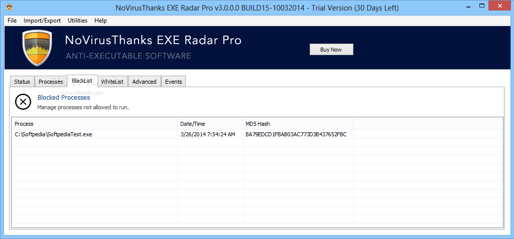514x239 pixels.
Task: Switch to the Status tab
Action: (x=22, y=82)
